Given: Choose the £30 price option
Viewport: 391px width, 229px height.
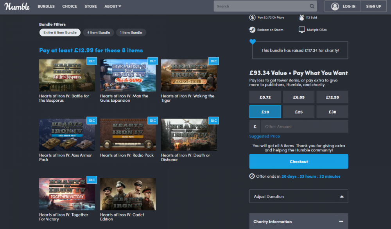Looking at the screenshot, I should point(332,112).
